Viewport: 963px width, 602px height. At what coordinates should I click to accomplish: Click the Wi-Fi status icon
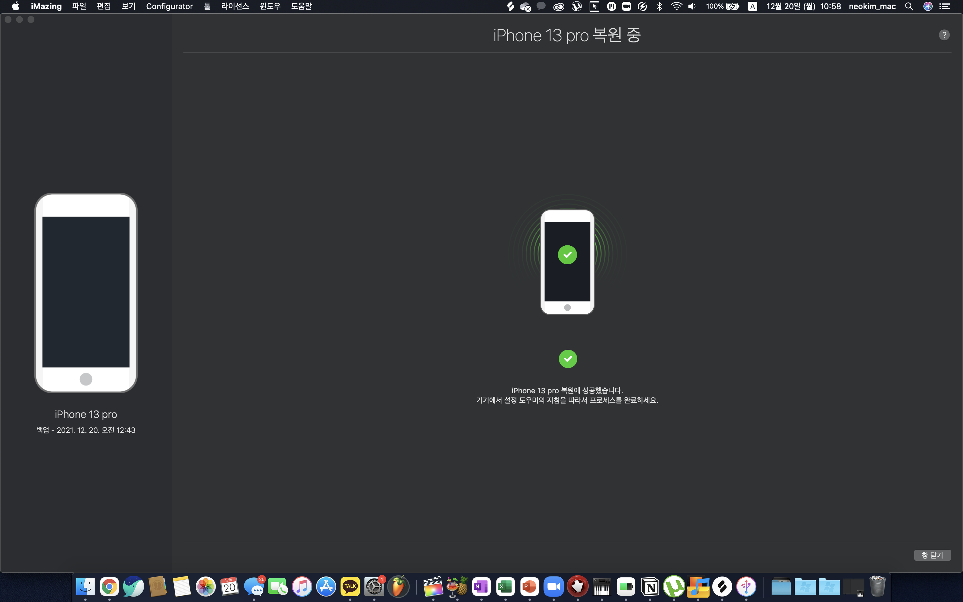click(676, 6)
